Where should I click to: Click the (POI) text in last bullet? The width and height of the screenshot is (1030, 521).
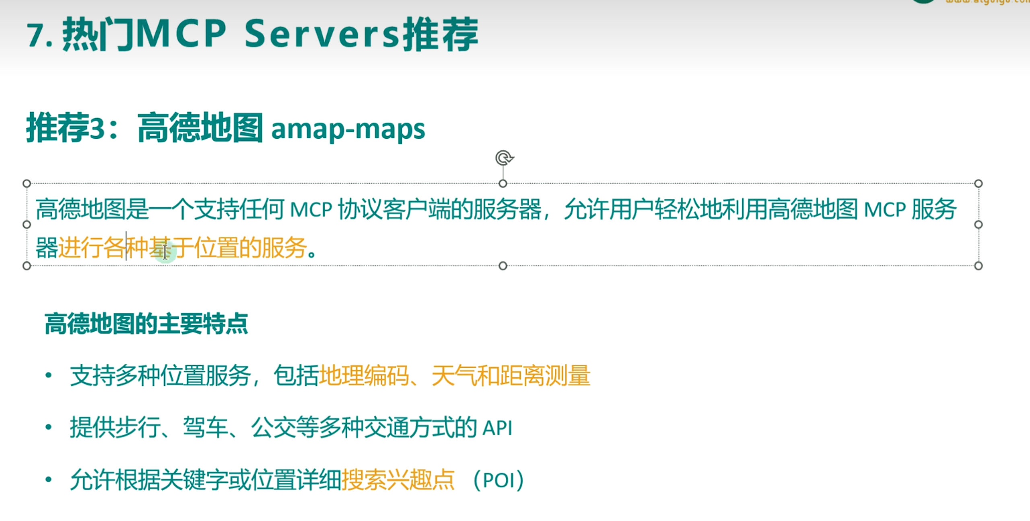(499, 480)
